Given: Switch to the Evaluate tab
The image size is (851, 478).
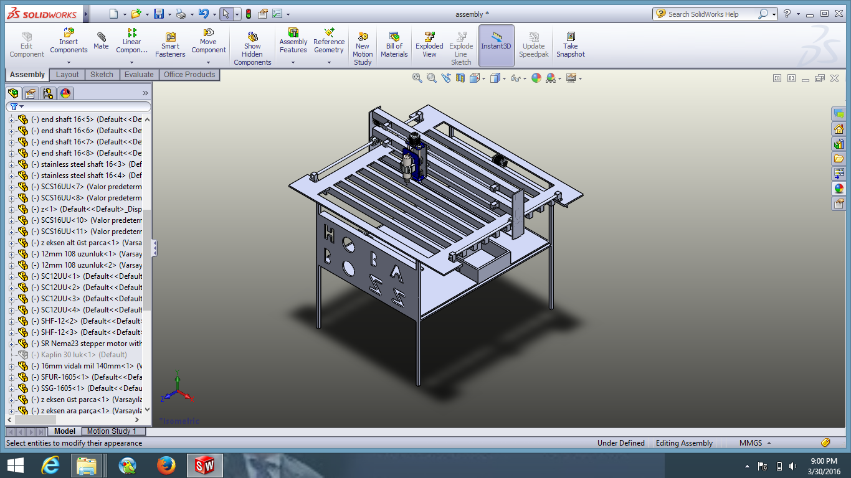Looking at the screenshot, I should [x=139, y=75].
